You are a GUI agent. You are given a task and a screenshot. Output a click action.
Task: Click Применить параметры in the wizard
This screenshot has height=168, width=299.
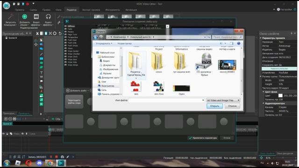tap(203, 138)
